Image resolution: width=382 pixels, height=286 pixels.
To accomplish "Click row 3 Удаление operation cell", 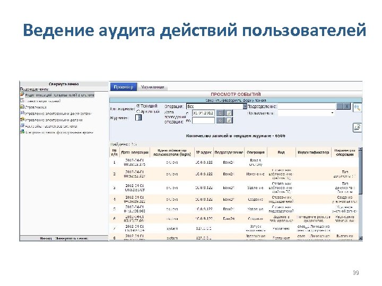I will [x=256, y=187].
